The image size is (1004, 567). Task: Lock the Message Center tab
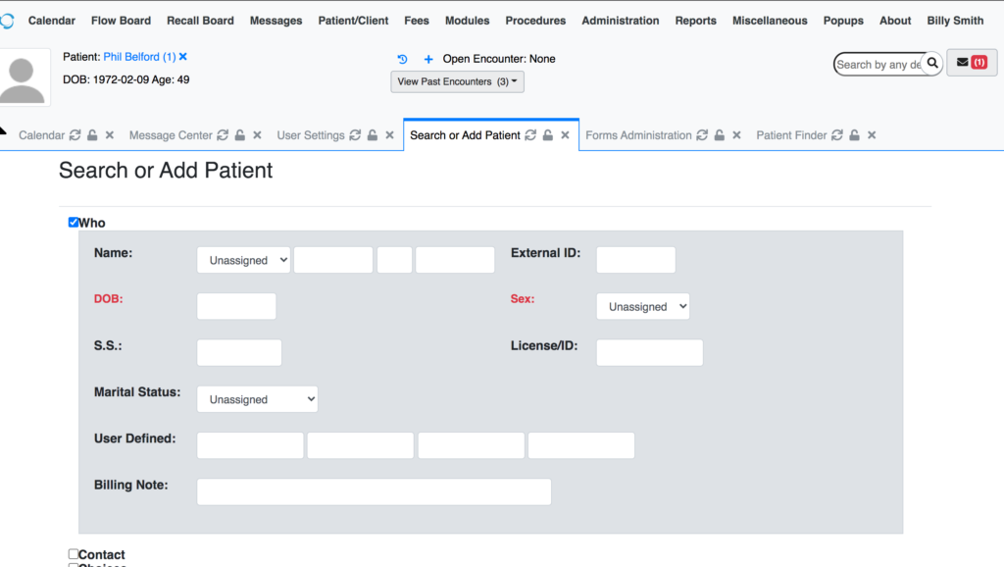coord(239,135)
